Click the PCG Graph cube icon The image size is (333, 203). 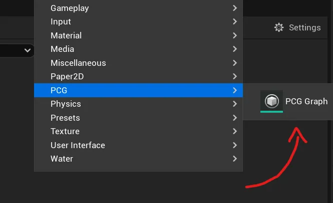click(x=271, y=101)
